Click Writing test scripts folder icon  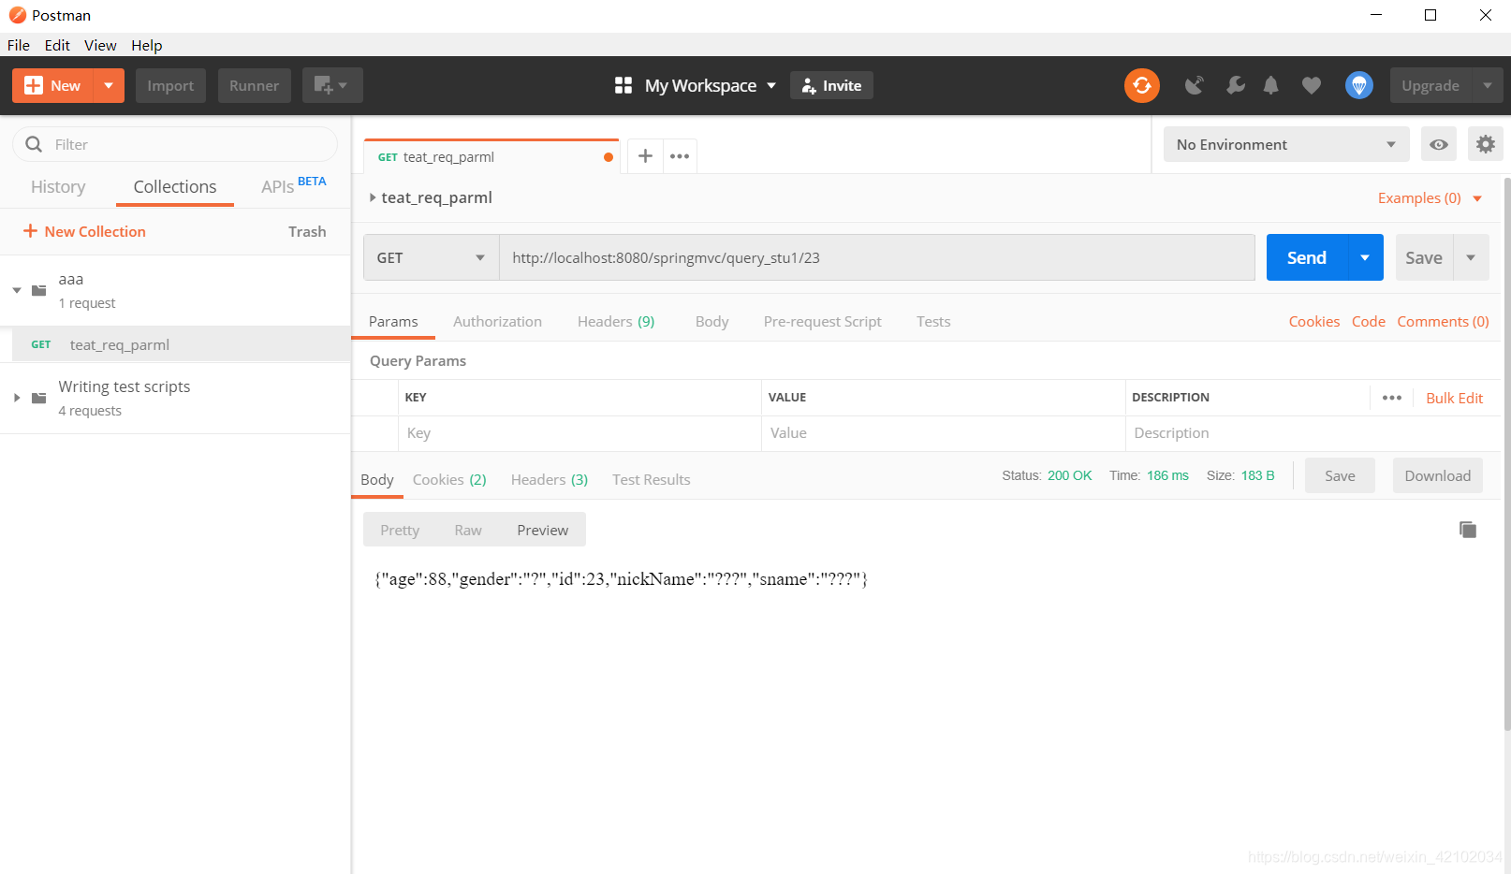(x=39, y=398)
